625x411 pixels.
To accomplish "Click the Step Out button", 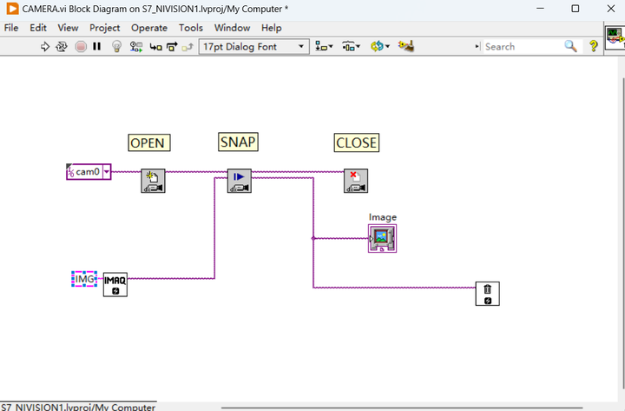I will coord(187,47).
